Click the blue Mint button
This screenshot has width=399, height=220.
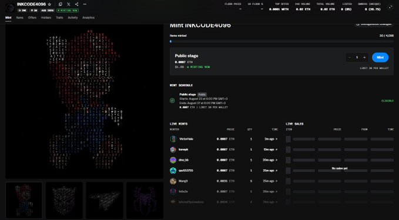(380, 57)
